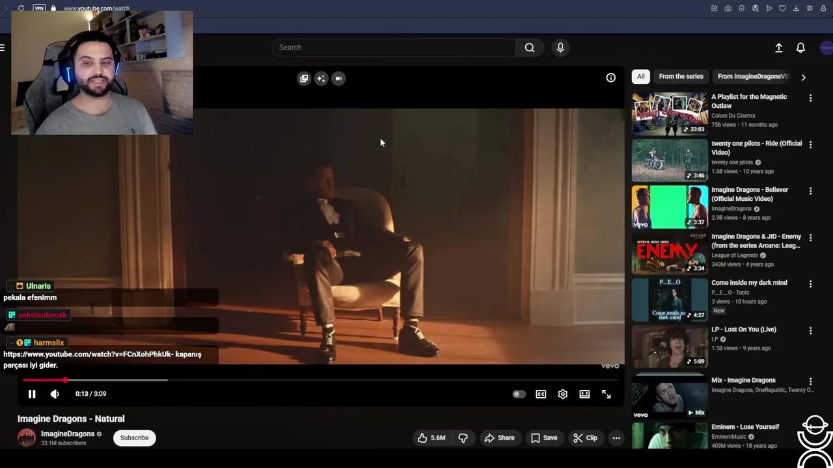The width and height of the screenshot is (833, 468).
Task: Open the Enemy video thumbnail
Action: (x=670, y=253)
